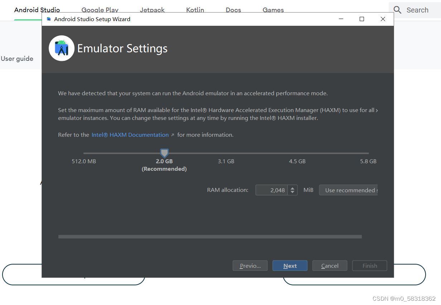Image resolution: width=441 pixels, height=305 pixels.
Task: Click the disabled Finish button
Action: [370, 266]
